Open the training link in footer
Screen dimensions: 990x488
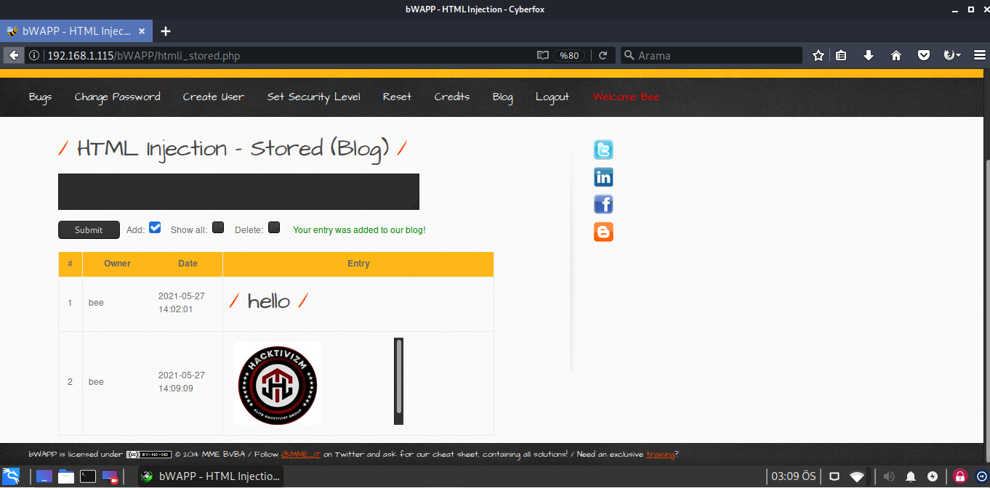660,455
